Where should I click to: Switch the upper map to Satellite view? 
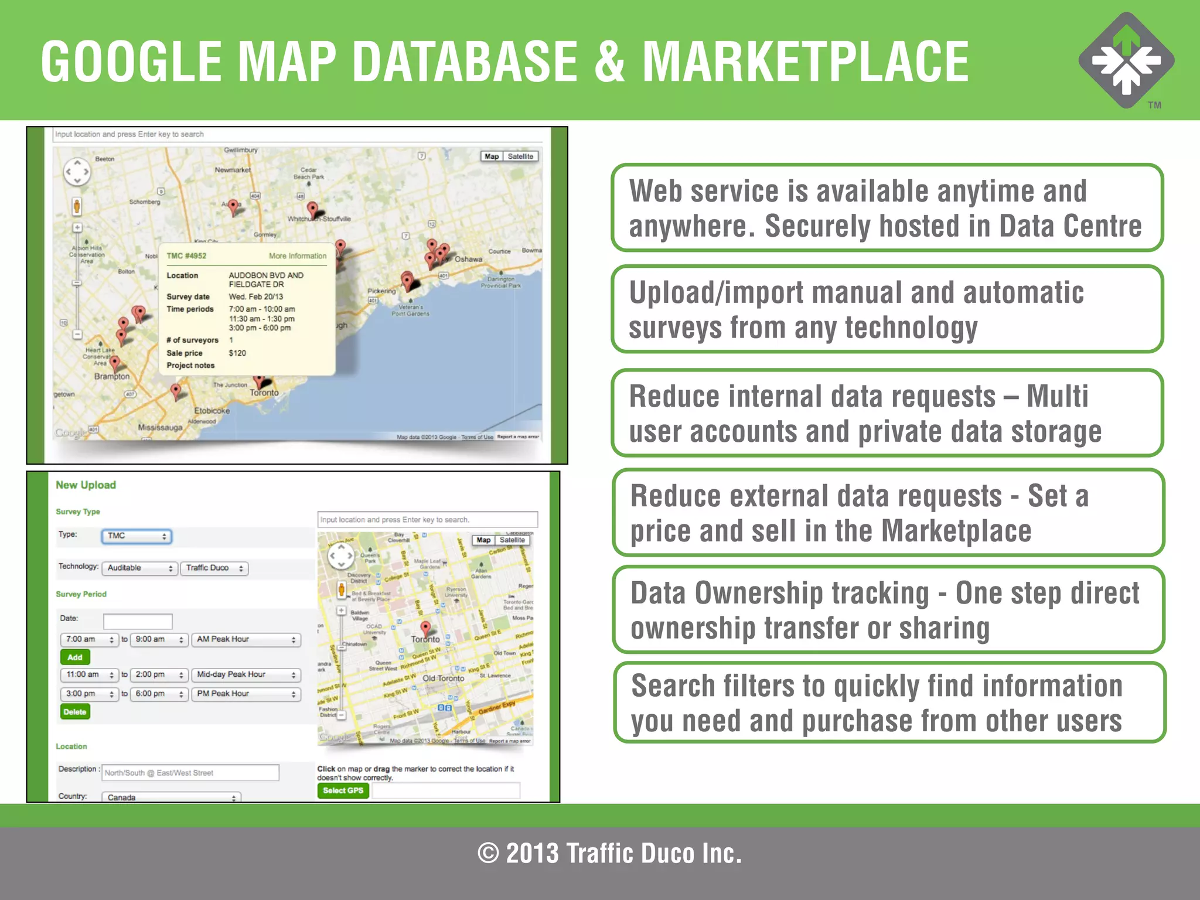[x=520, y=156]
